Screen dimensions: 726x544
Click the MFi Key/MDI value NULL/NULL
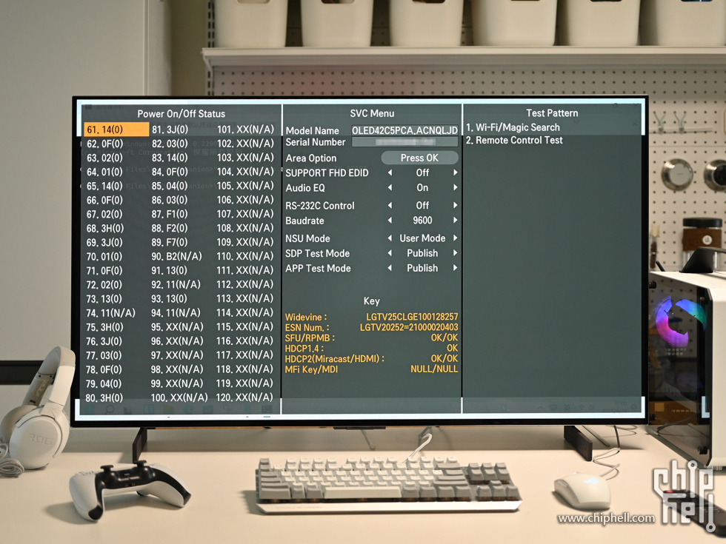[x=434, y=369]
